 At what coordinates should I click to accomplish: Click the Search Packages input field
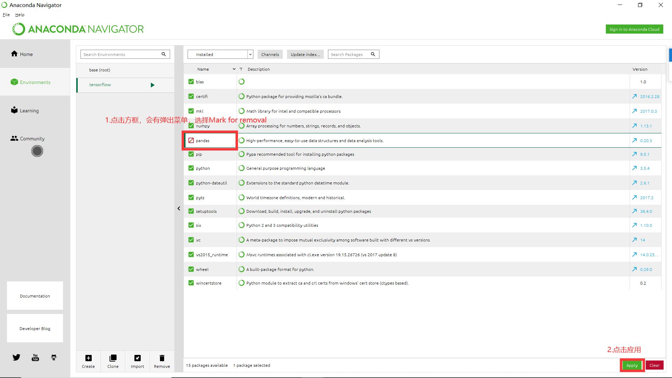click(x=349, y=54)
